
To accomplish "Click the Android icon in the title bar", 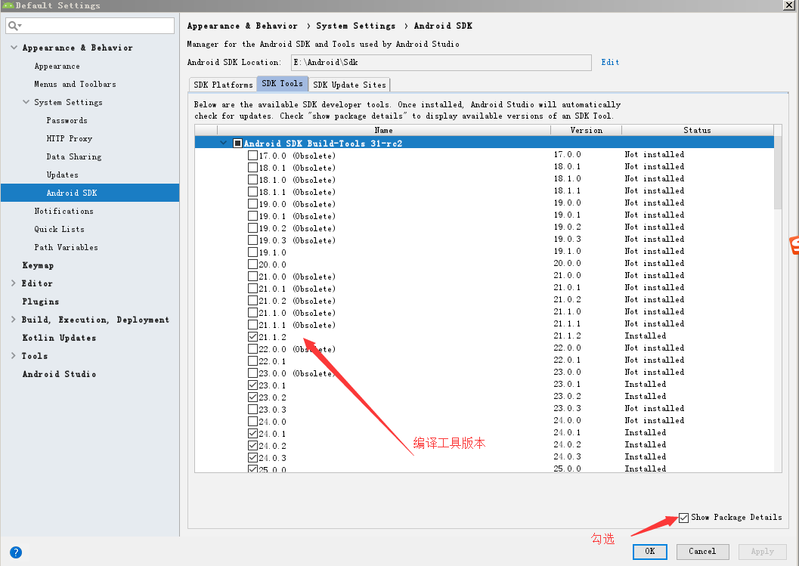I will pos(8,5).
